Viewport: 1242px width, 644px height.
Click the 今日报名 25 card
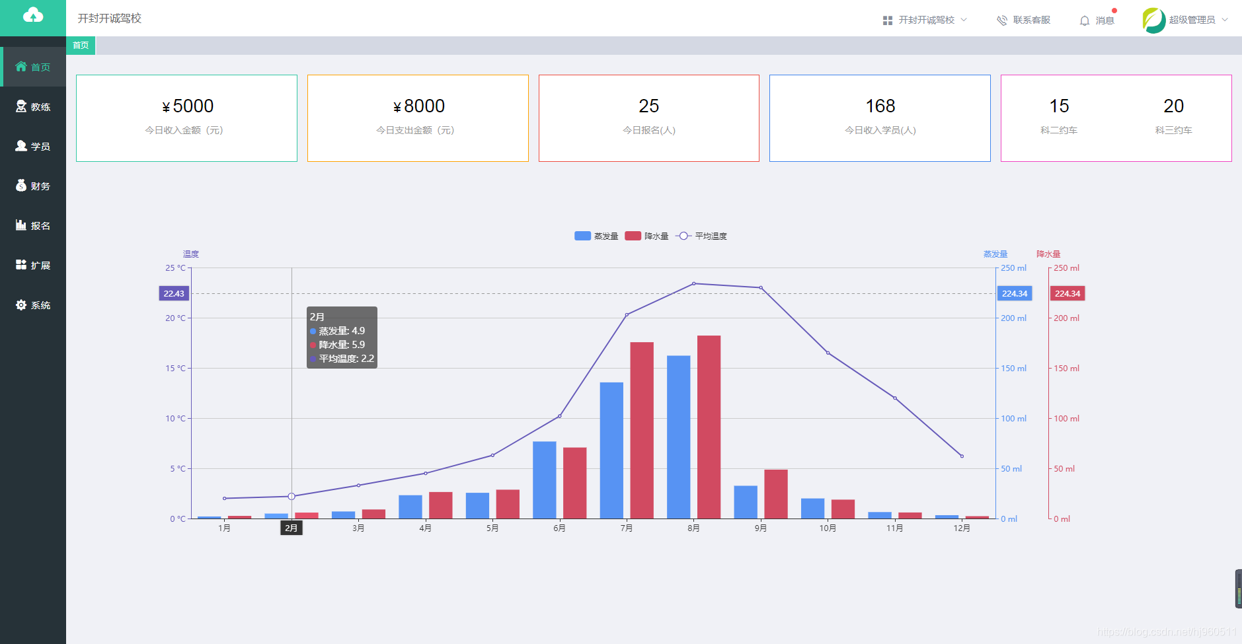[648, 118]
